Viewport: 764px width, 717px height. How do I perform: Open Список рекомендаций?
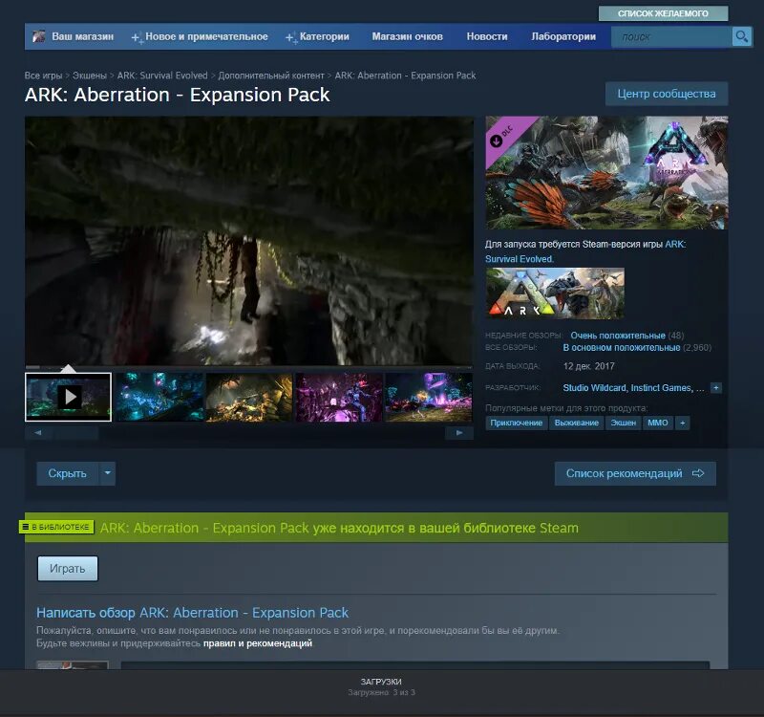pyautogui.click(x=635, y=473)
